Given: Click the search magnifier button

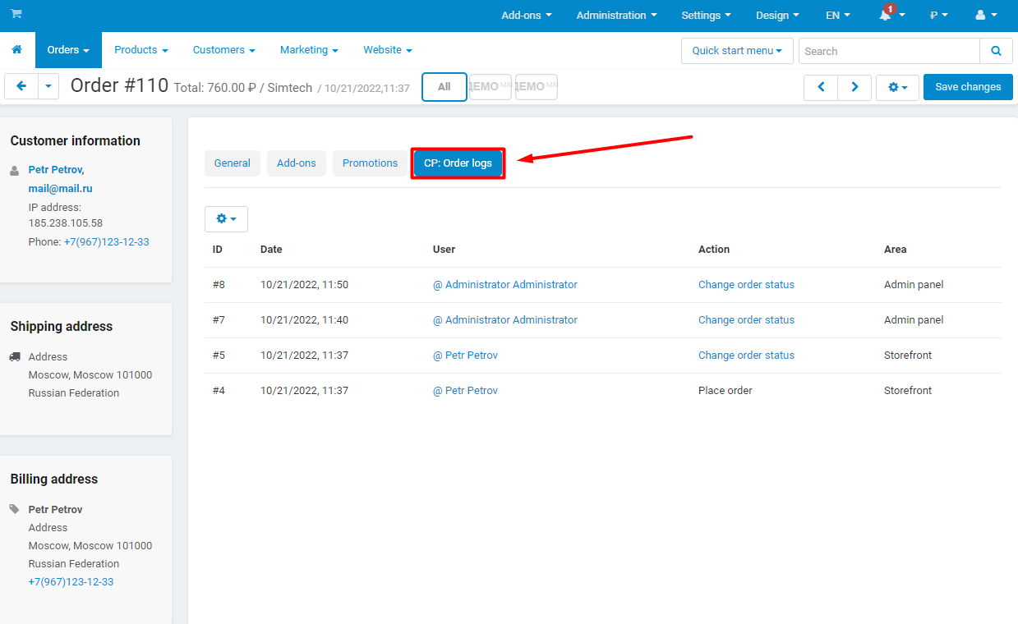Looking at the screenshot, I should coord(996,51).
